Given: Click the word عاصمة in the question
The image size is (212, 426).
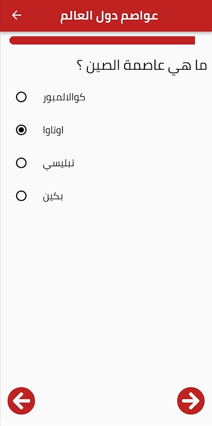Looking at the screenshot, I should click(x=144, y=66).
